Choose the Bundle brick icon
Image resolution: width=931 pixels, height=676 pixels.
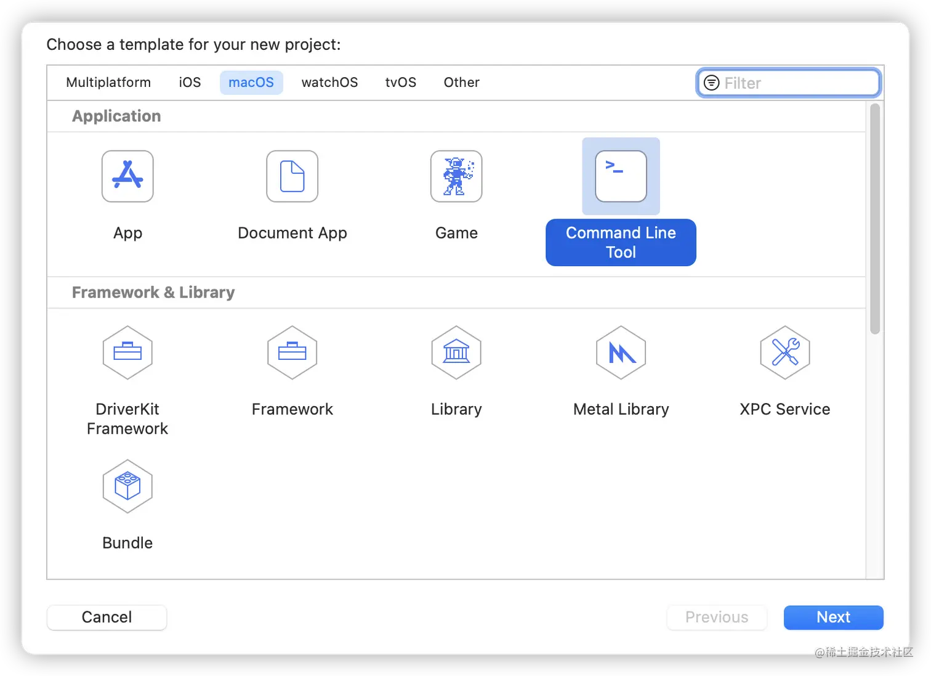[x=127, y=486]
